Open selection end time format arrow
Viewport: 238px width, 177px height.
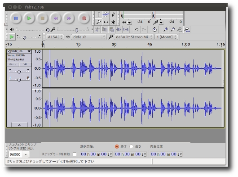coord(145,154)
